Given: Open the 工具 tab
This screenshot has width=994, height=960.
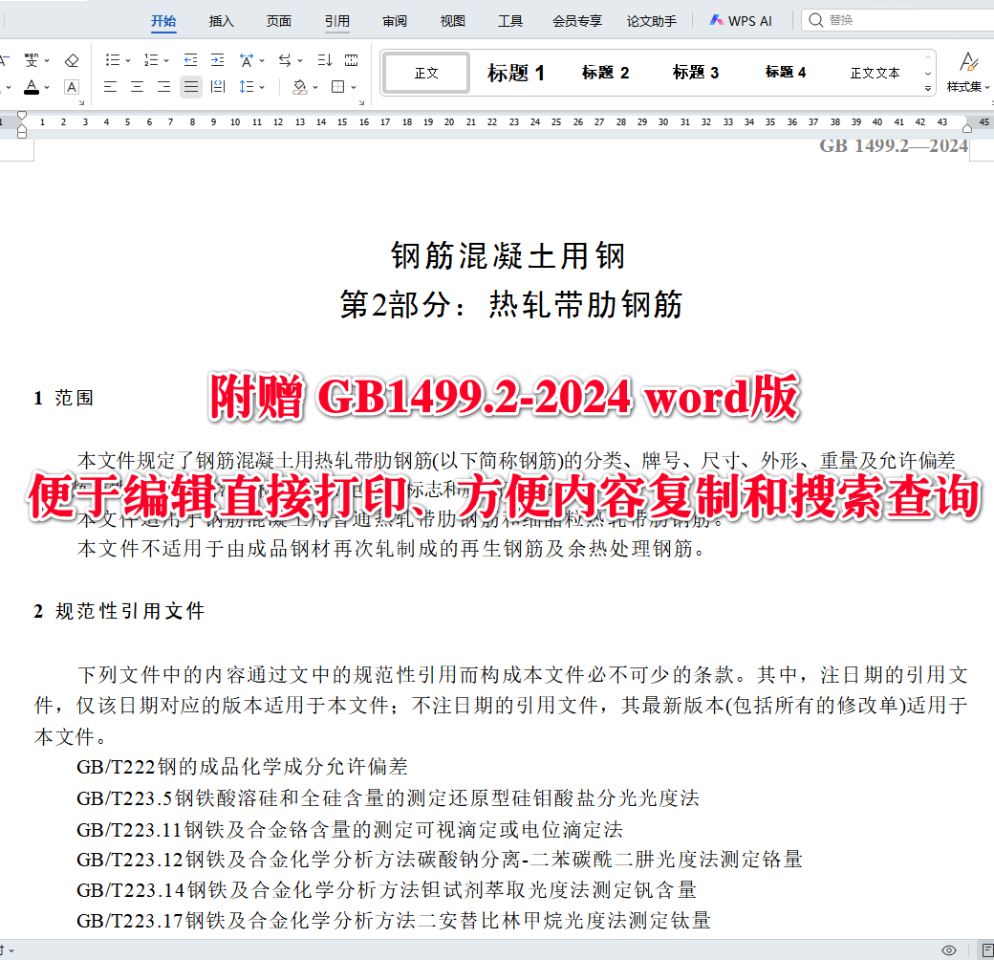Looking at the screenshot, I should tap(510, 21).
